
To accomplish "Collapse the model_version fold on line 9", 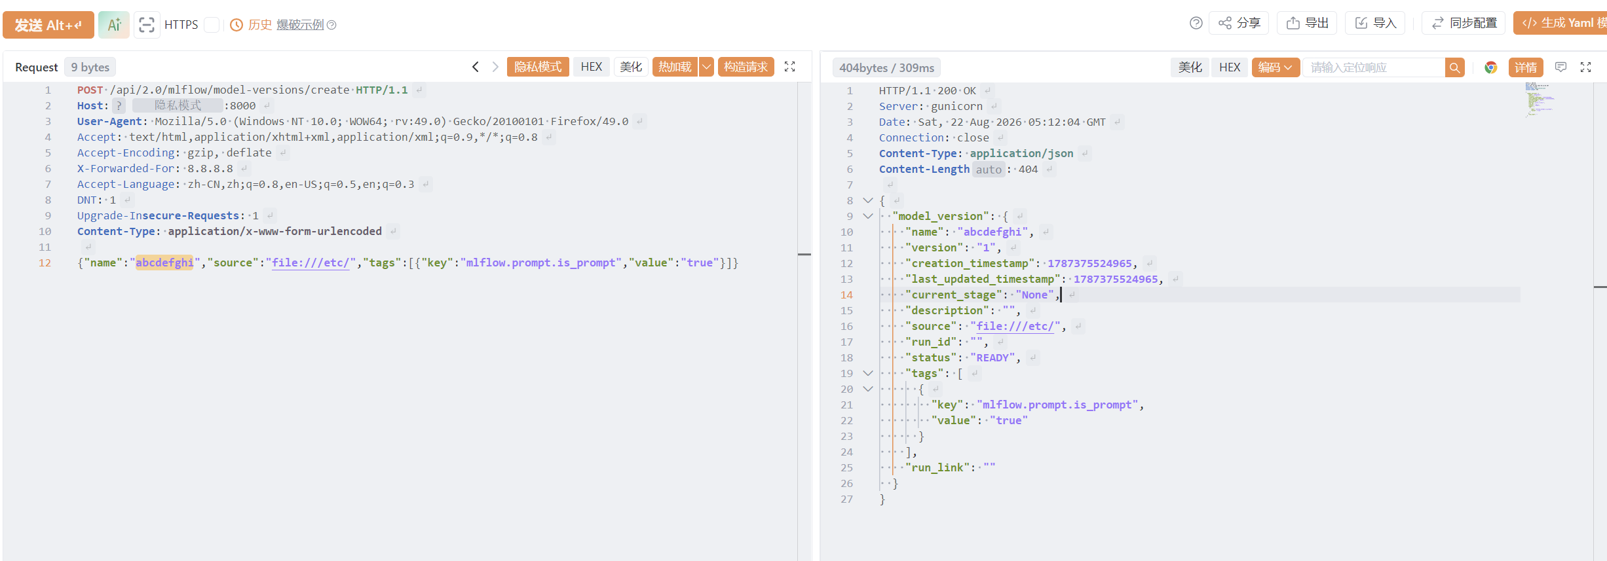I will click(x=868, y=216).
